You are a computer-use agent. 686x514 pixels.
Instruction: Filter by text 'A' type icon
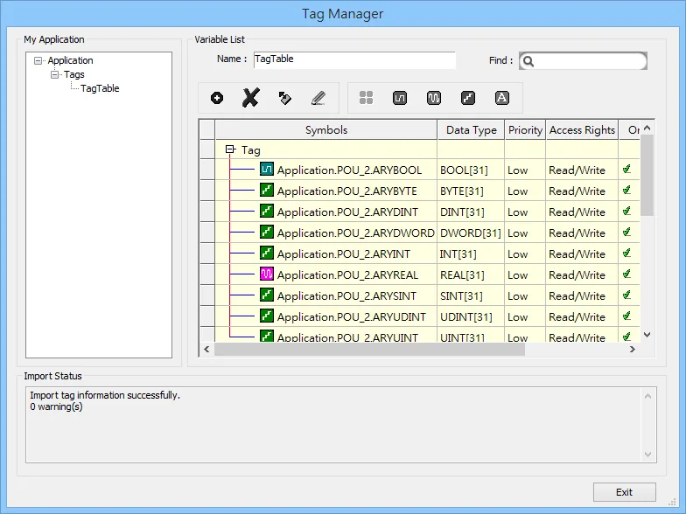click(x=502, y=98)
